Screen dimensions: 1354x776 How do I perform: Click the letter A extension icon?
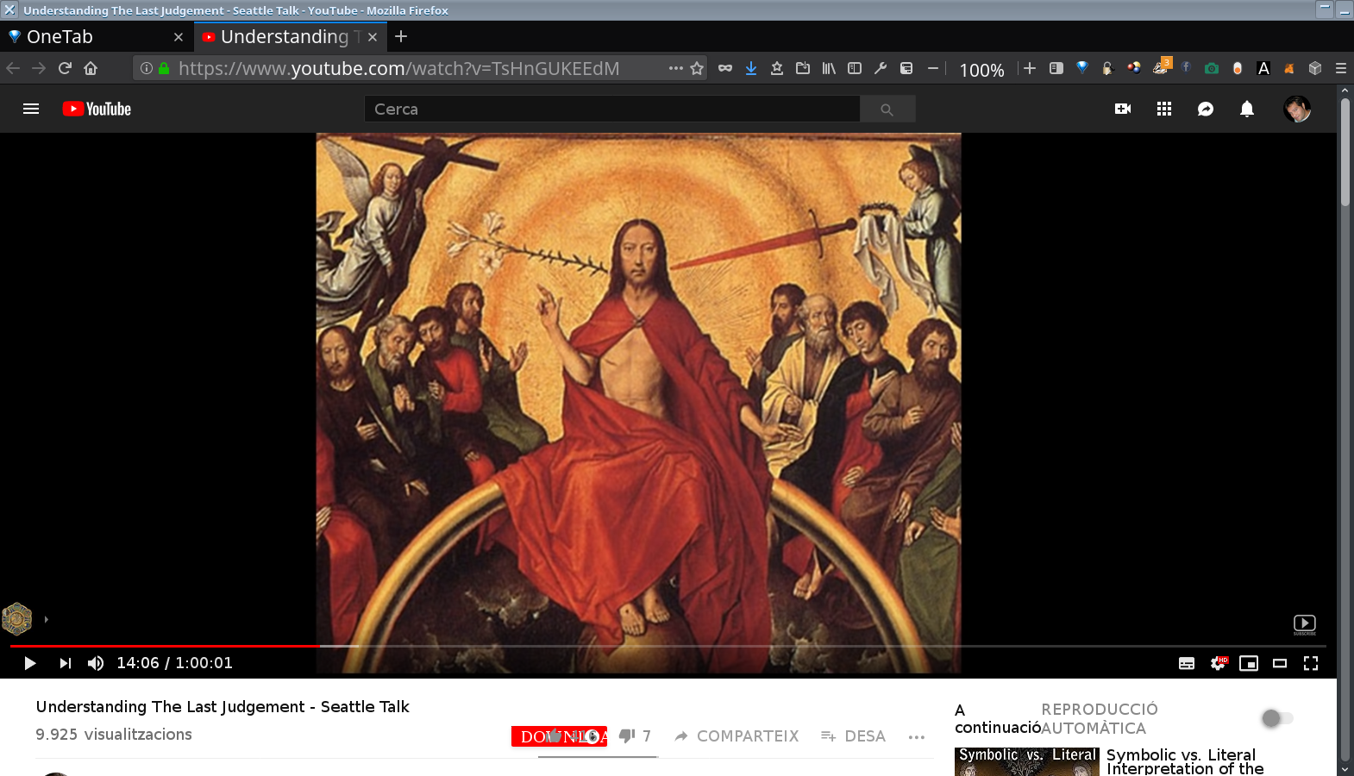click(1263, 68)
